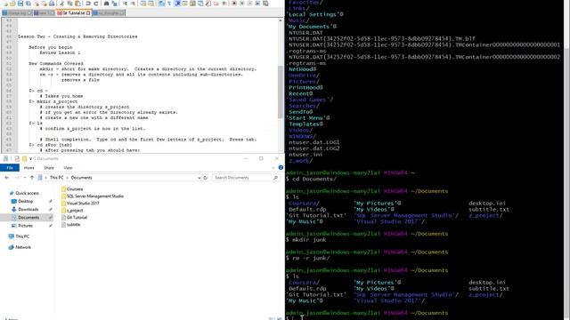Toggle the Indent Guide icon in Notepad++
The image size is (570, 320).
click(x=177, y=4)
